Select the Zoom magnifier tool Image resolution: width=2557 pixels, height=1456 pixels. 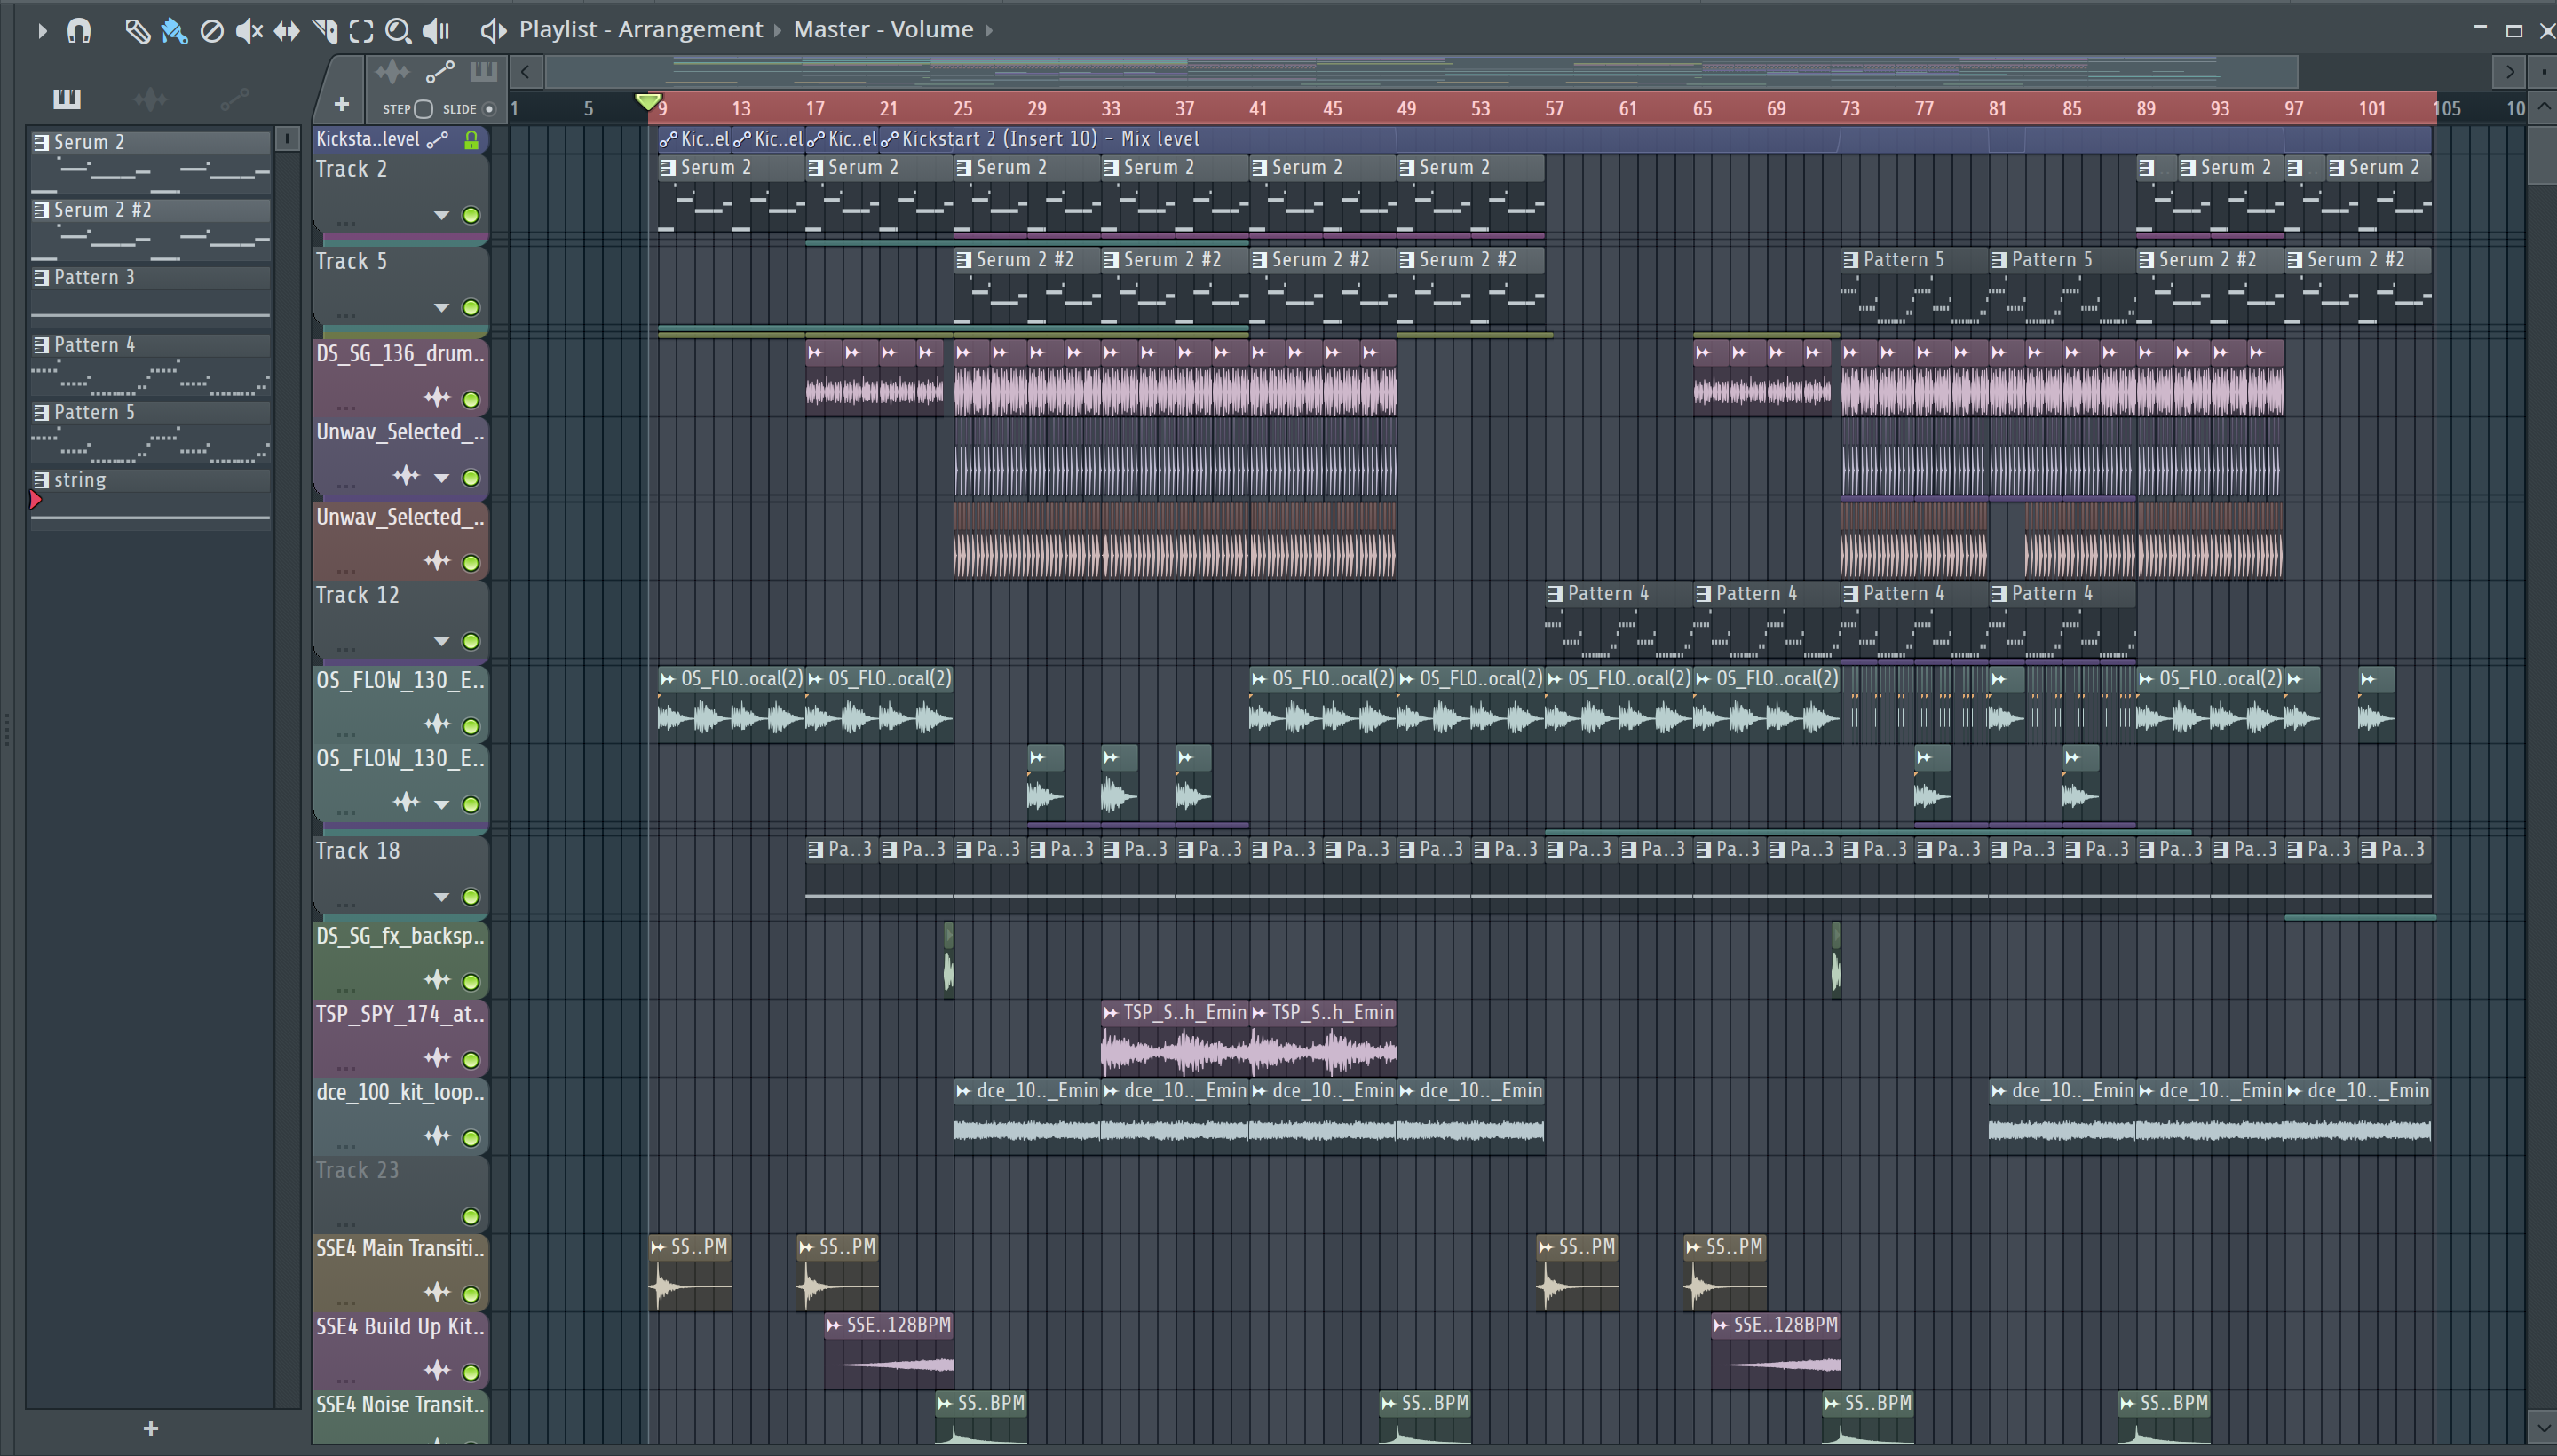pos(398,31)
